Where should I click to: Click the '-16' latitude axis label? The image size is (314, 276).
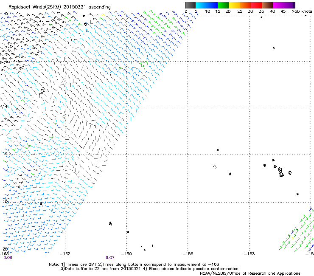tap(4, 154)
